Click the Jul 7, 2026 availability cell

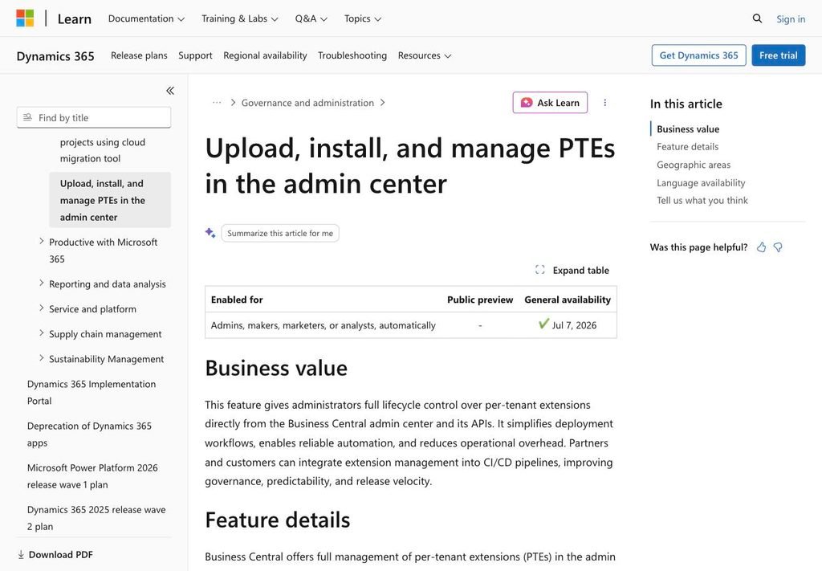[568, 324]
